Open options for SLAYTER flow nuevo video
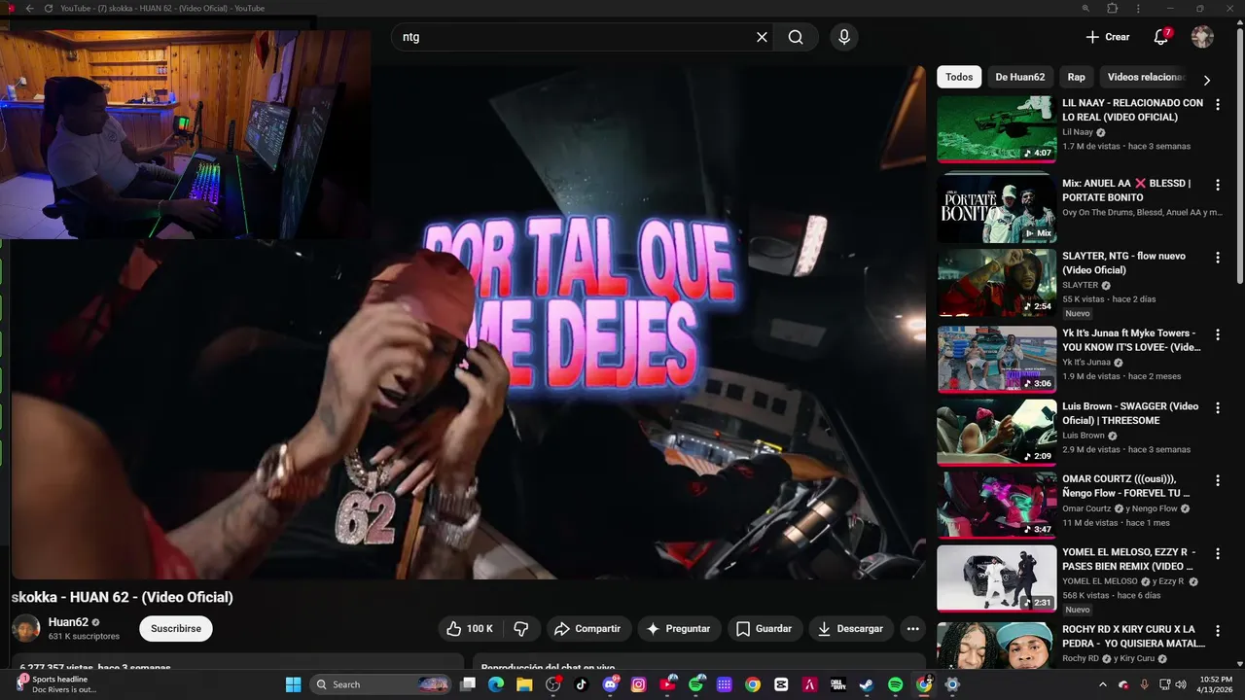The image size is (1245, 700). tap(1218, 258)
